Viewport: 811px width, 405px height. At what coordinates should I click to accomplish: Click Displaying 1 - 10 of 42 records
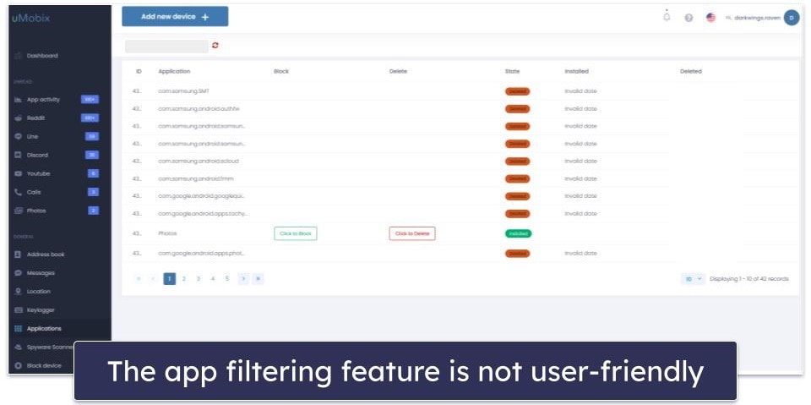[x=749, y=279]
